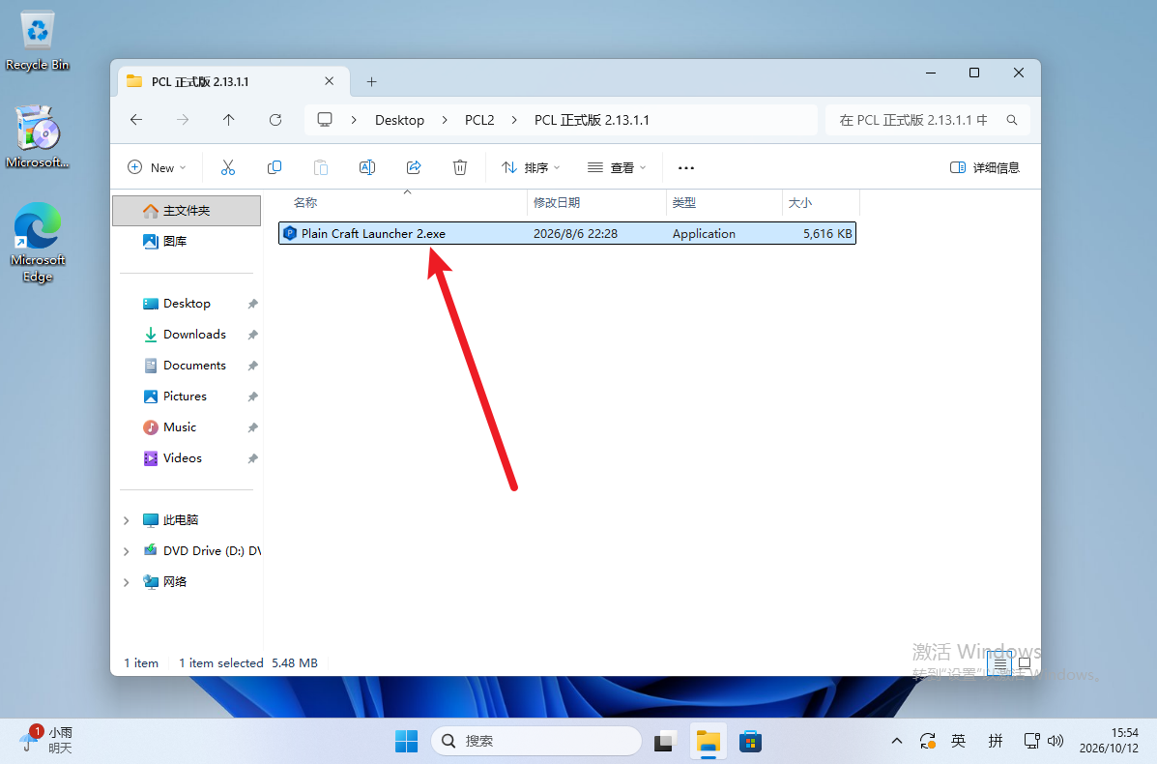Click the search magnifier in folder search box
1157x764 pixels.
point(1012,120)
